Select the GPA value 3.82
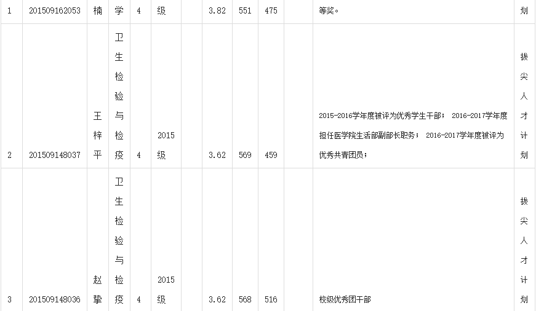Image resolution: width=536 pixels, height=311 pixels. click(217, 11)
